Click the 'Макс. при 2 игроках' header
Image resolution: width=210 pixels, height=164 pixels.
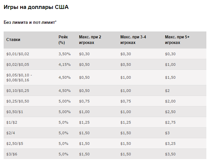point(90,40)
